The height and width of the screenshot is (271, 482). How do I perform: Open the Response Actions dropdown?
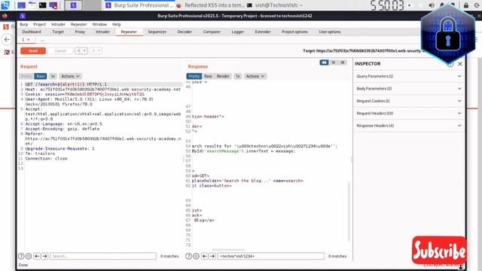tap(255, 76)
